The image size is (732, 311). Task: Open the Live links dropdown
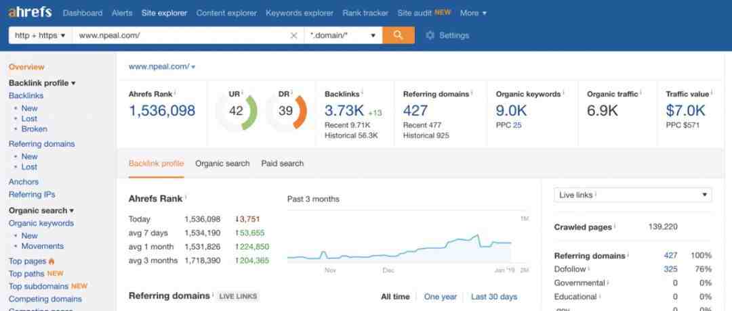click(x=633, y=195)
